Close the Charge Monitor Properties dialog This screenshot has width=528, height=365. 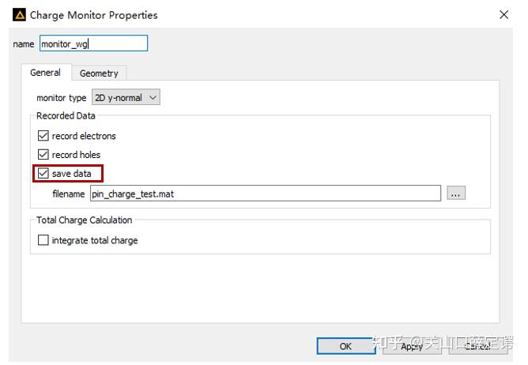point(503,15)
